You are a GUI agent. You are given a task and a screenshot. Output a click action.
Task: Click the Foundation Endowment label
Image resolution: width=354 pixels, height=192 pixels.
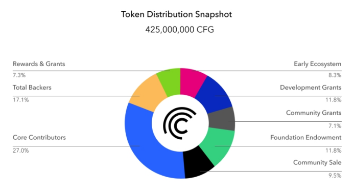click(306, 138)
